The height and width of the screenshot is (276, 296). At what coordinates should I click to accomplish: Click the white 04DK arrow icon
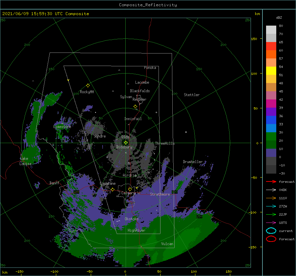click(x=271, y=190)
